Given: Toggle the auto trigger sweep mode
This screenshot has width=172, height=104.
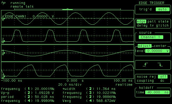Looking at the screenshot, I should tap(162, 9).
